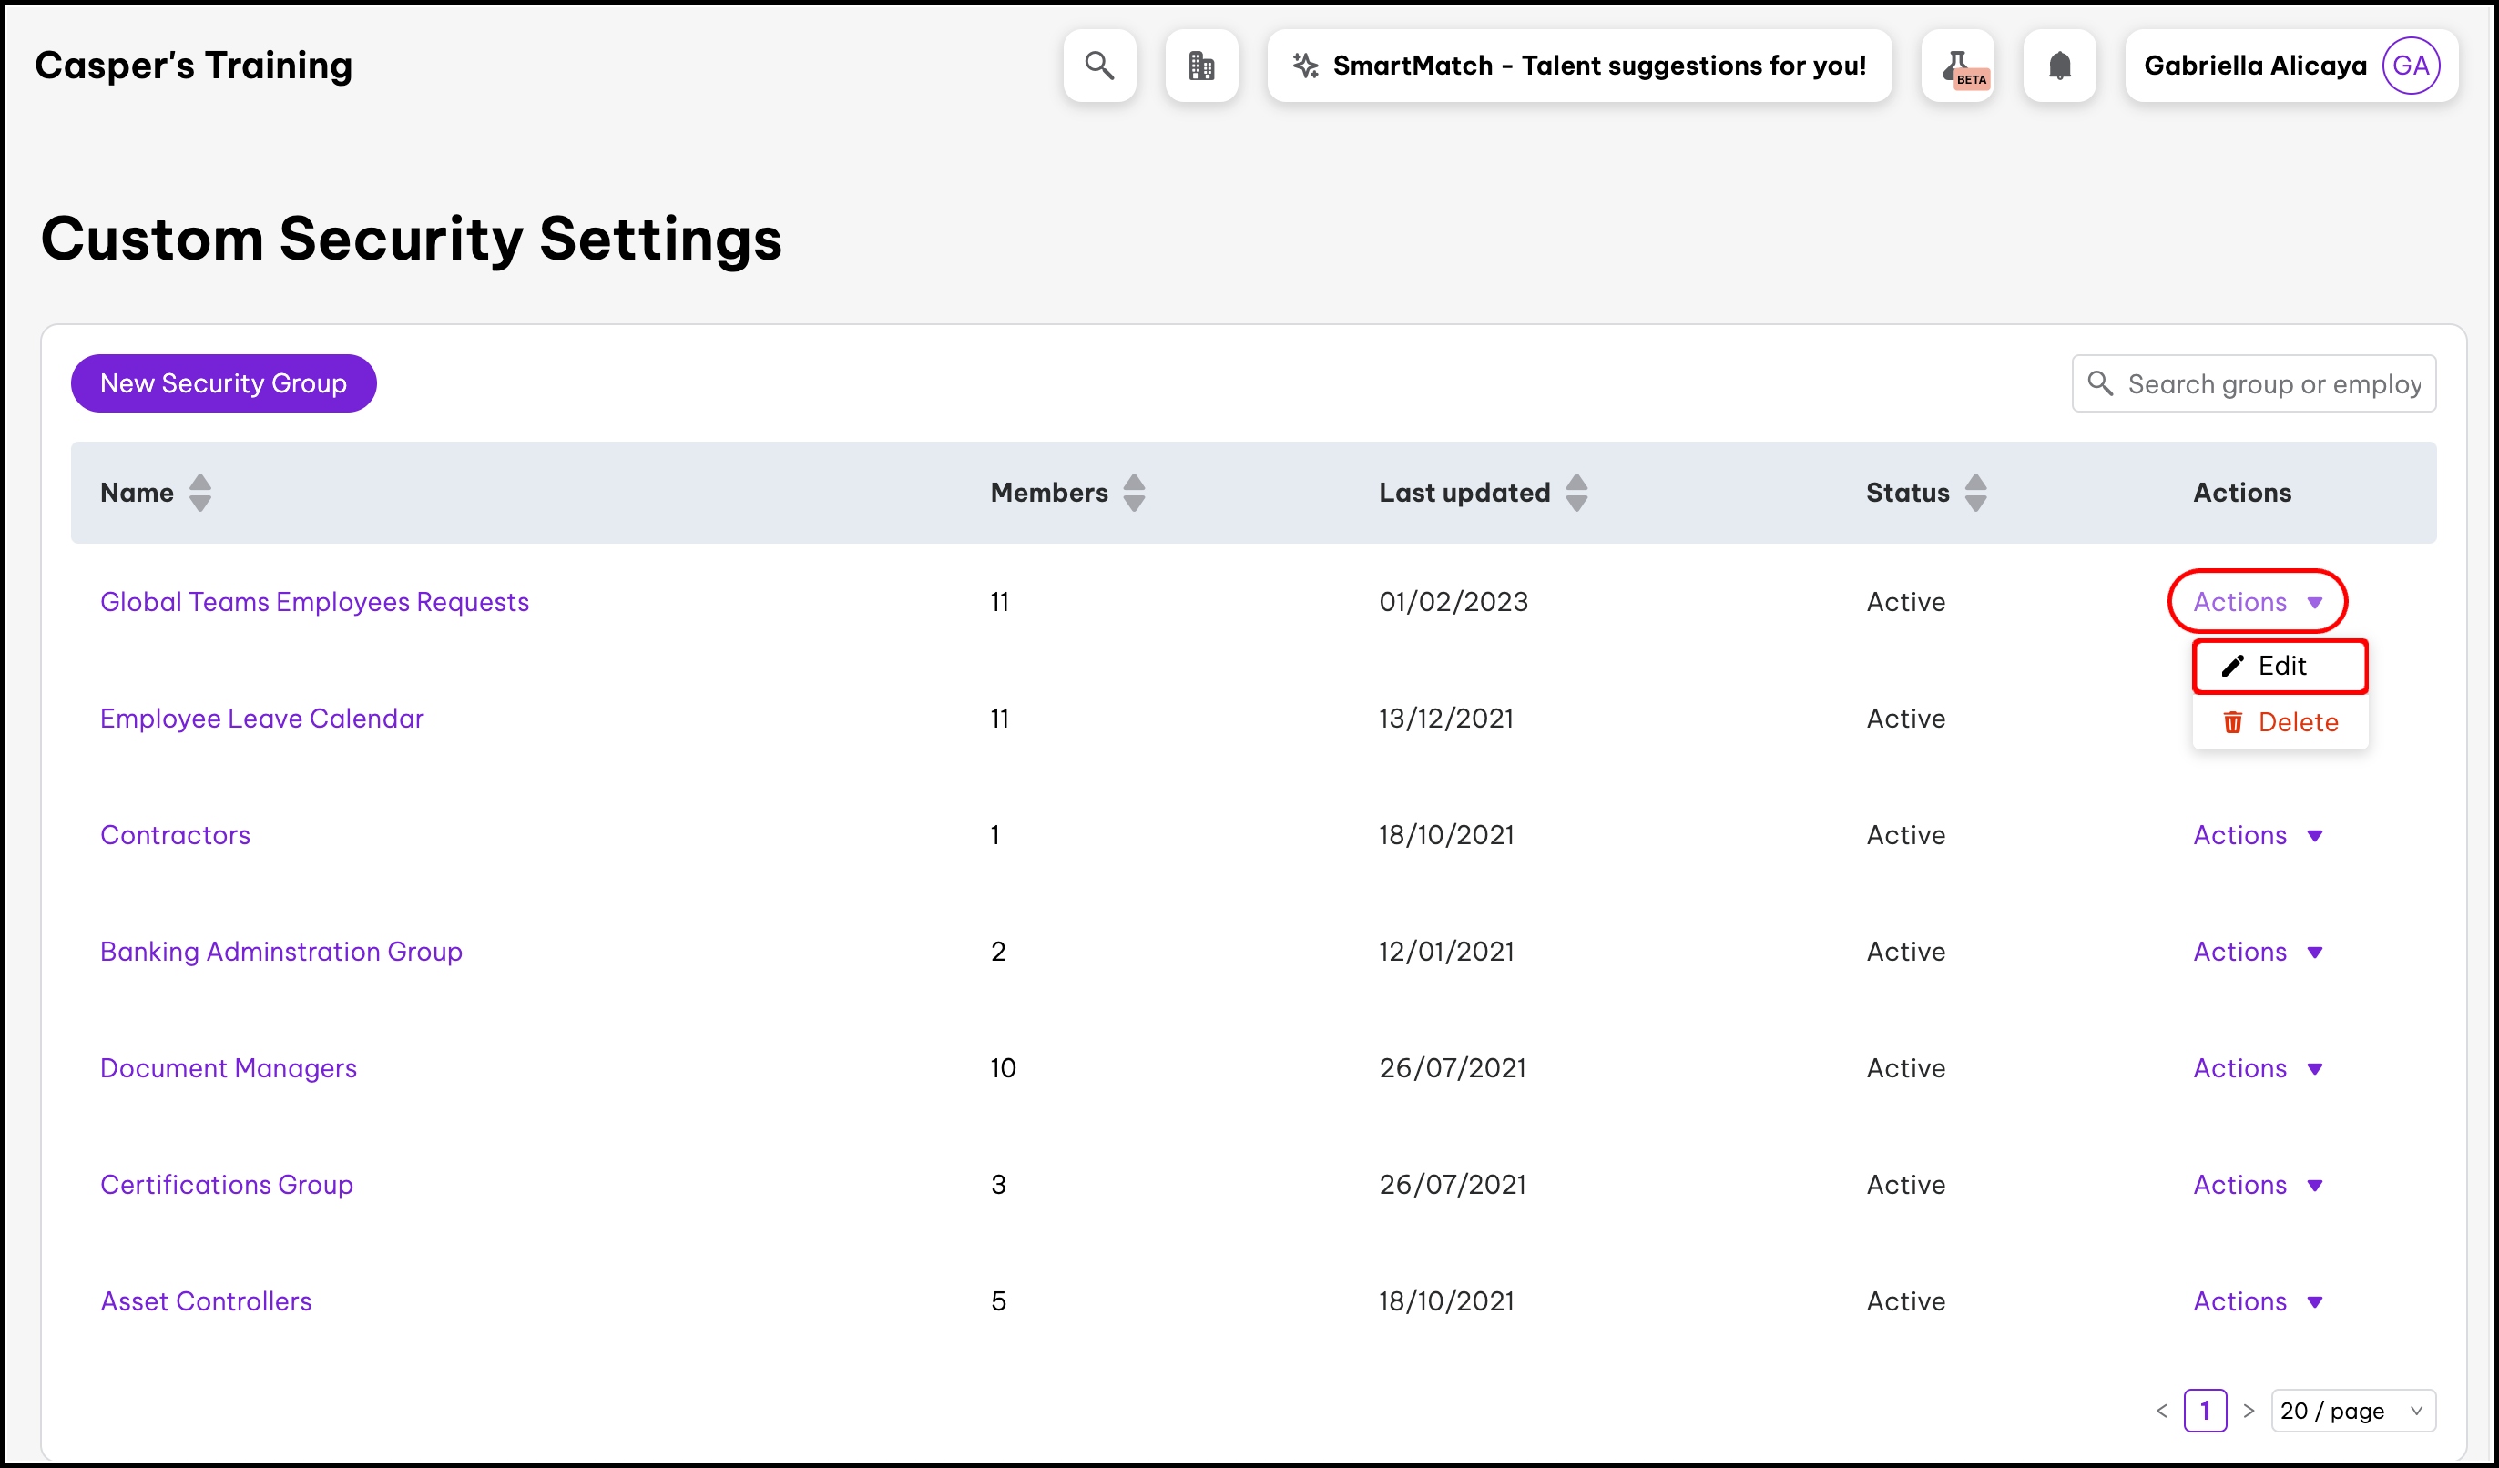Click the notifications bell icon
2499x1468 pixels.
[2059, 66]
